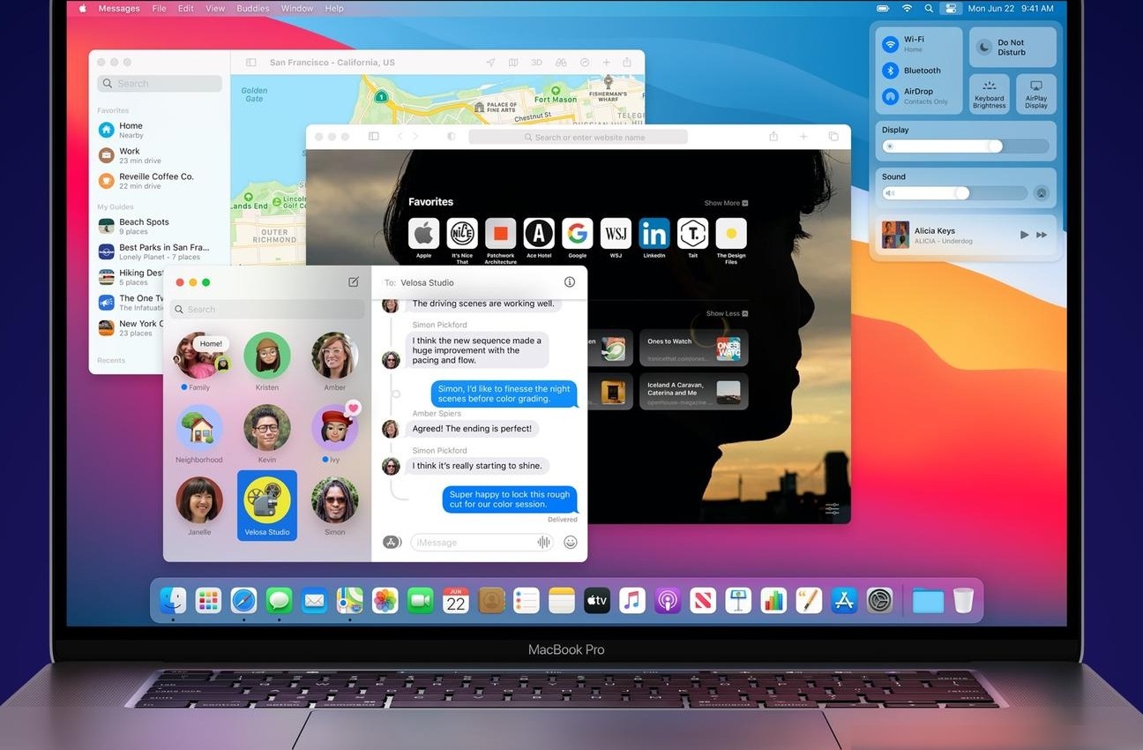Open the Apple menu
This screenshot has height=750, width=1143.
pyautogui.click(x=82, y=8)
